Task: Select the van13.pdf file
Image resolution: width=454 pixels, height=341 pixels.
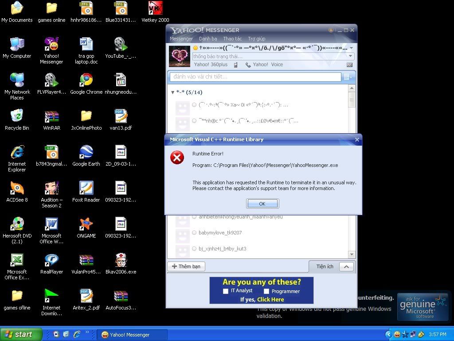Action: (121, 120)
